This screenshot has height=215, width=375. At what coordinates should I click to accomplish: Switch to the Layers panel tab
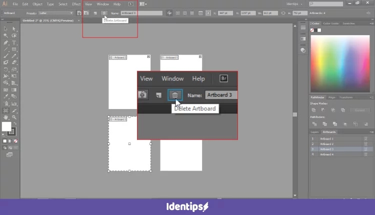(x=314, y=131)
